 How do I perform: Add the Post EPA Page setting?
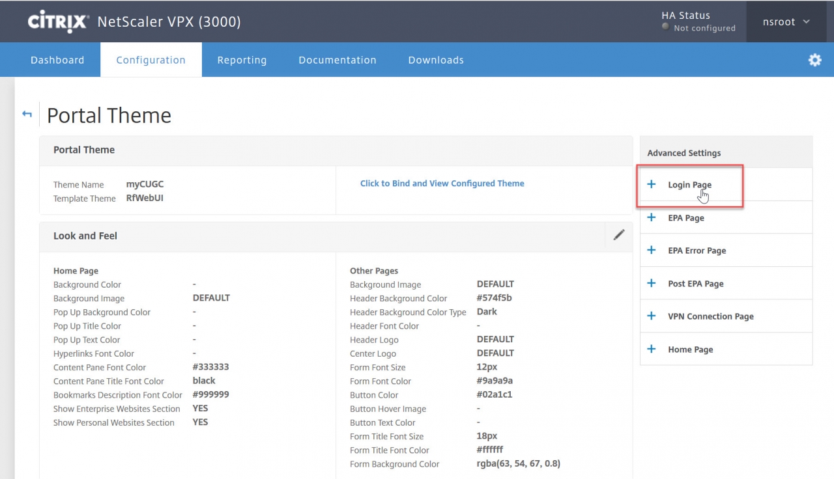coord(726,284)
